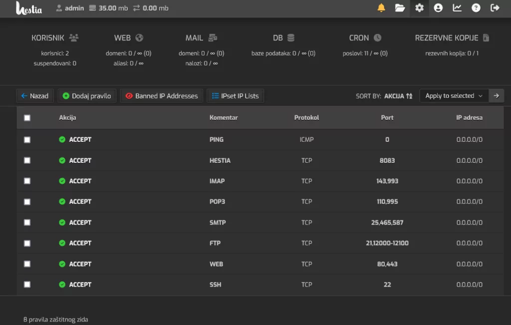Click the clock icon beside CRON
Viewport: 511px width, 325px height.
point(377,38)
